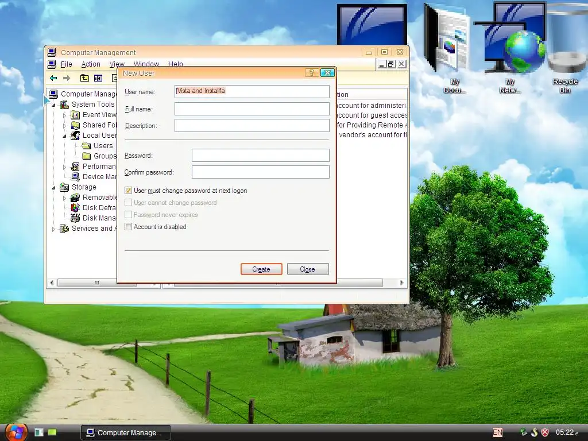Close the New User dialog with X
The width and height of the screenshot is (588, 441).
coord(327,73)
